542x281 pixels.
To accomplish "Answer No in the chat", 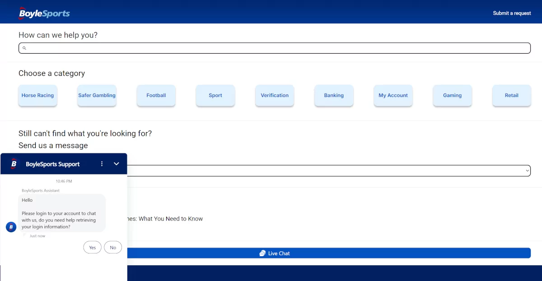I will pyautogui.click(x=113, y=247).
